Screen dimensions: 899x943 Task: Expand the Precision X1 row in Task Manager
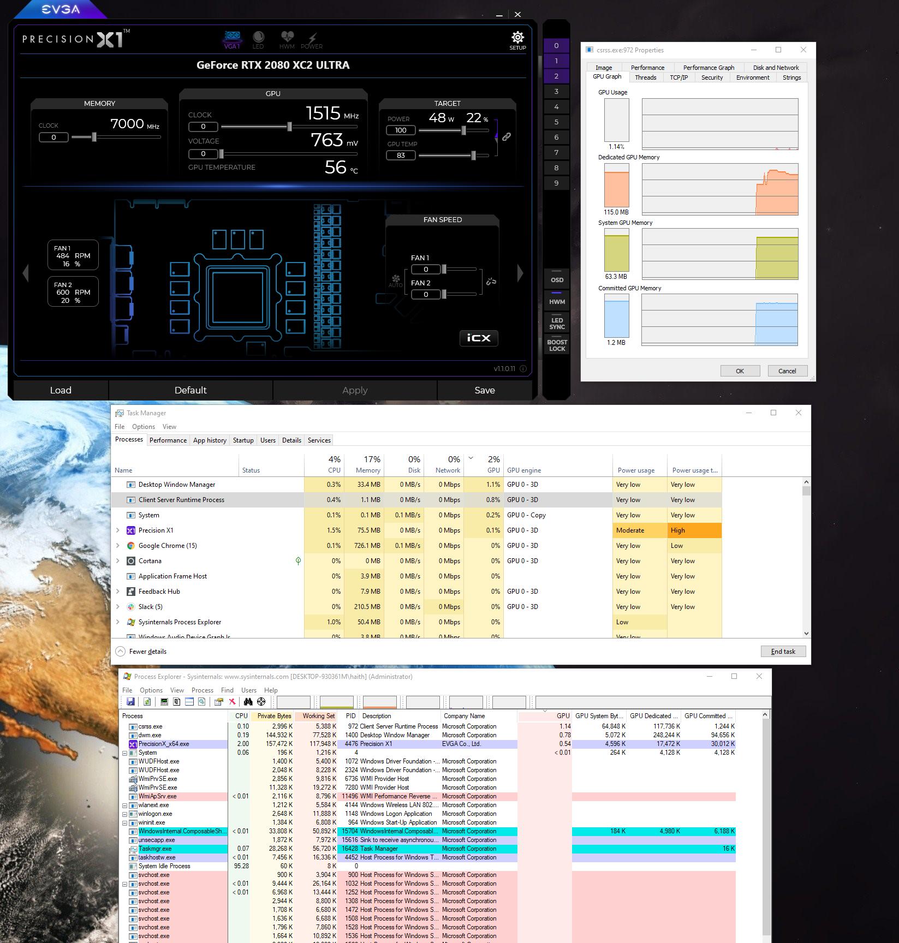118,530
